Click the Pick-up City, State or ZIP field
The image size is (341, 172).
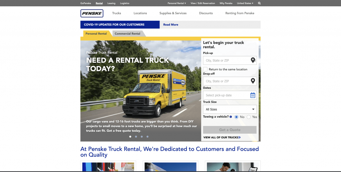coord(230,60)
